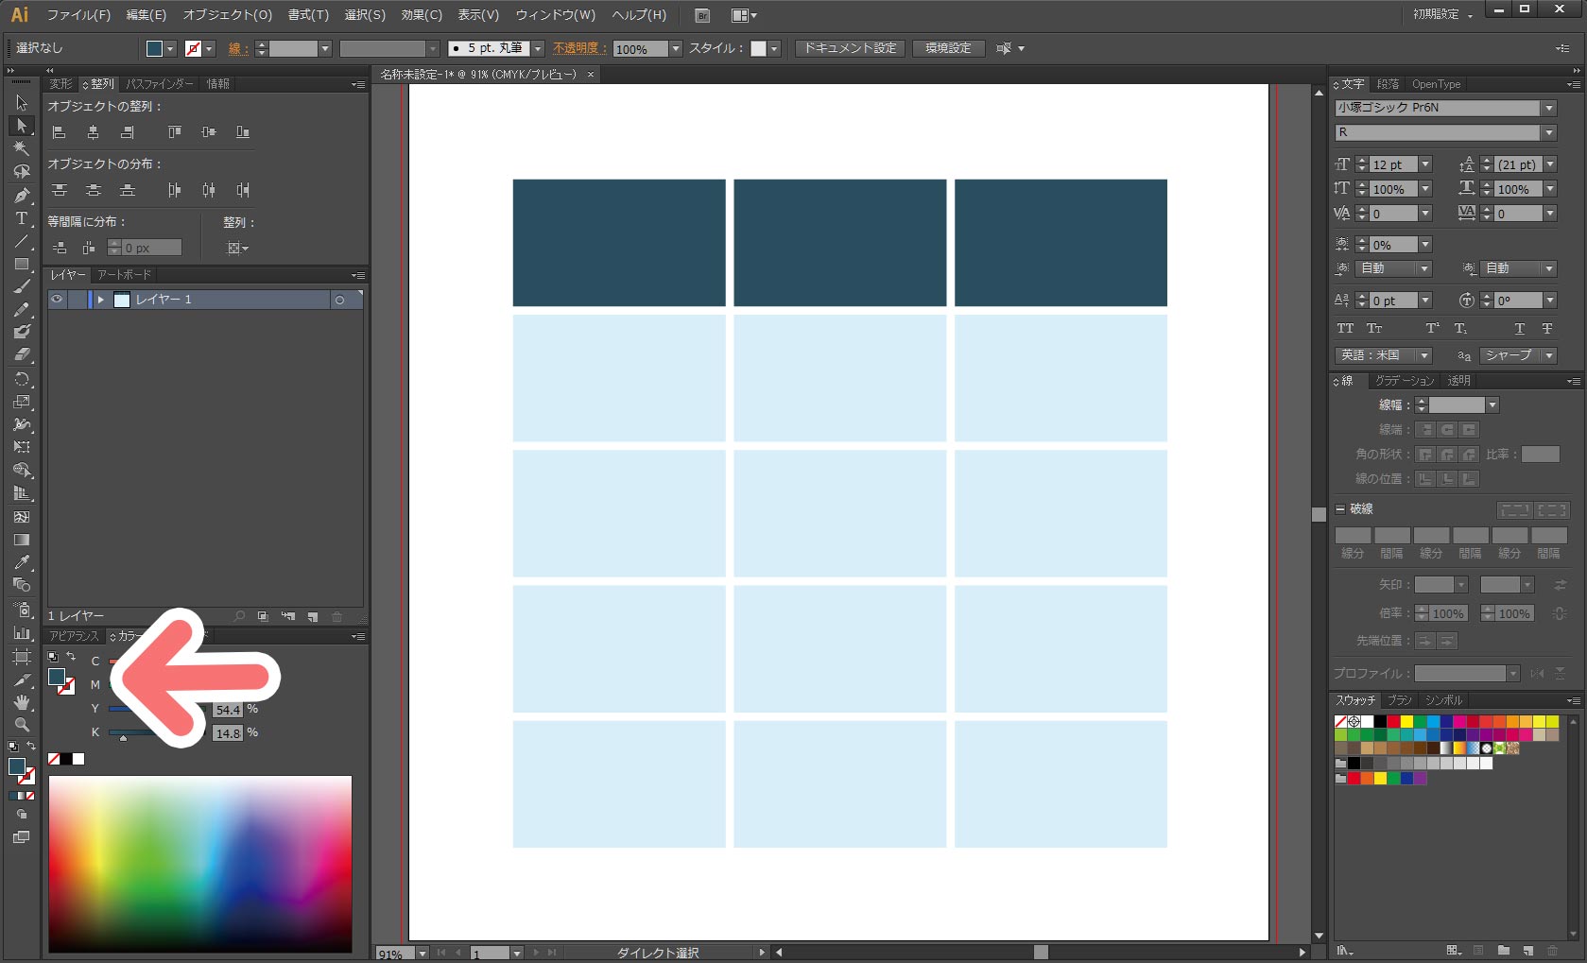The height and width of the screenshot is (963, 1587).
Task: Select the Type tool
Action: point(22,218)
